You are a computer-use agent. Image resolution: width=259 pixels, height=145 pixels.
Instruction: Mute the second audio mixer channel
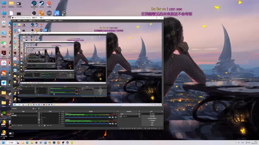(x=113, y=124)
